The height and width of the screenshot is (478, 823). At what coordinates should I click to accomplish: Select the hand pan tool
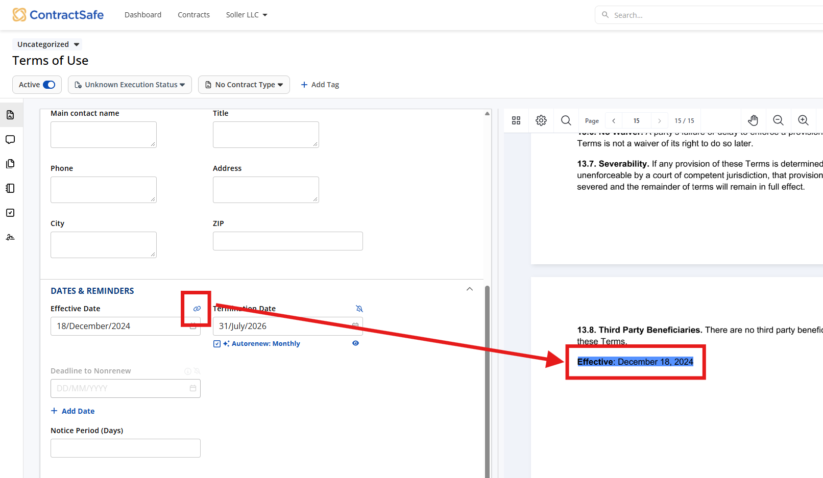click(753, 120)
